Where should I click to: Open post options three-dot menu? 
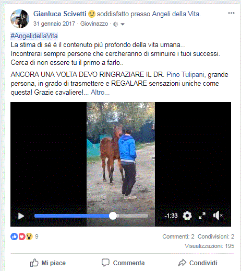[x=231, y=13]
